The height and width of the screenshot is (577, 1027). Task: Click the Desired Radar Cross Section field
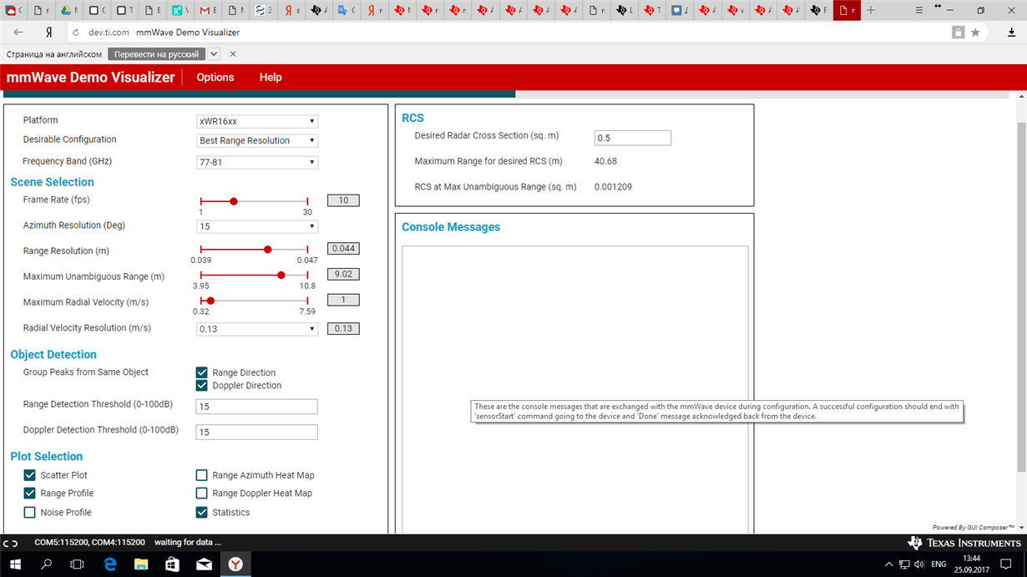coord(632,138)
